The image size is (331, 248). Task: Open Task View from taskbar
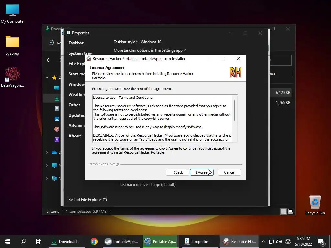pyautogui.click(x=39, y=242)
